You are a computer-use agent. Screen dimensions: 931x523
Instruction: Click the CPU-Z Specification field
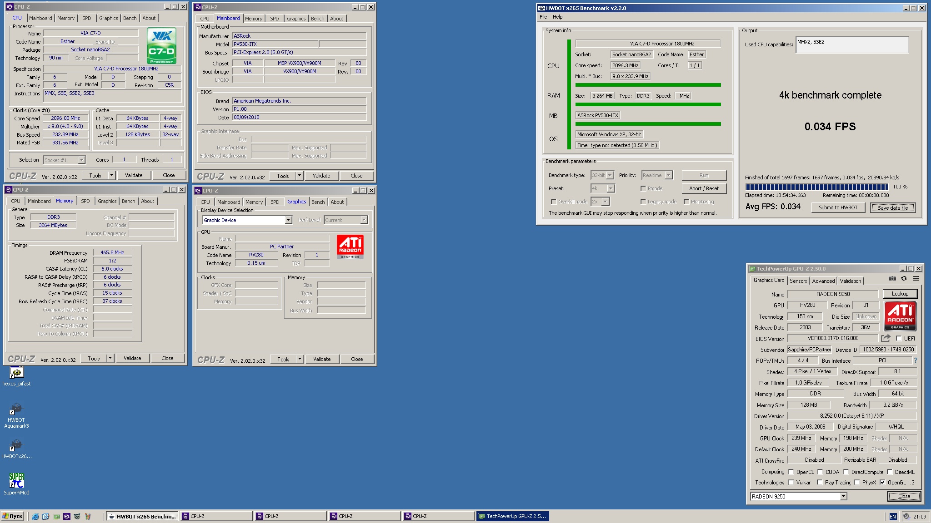pos(112,69)
